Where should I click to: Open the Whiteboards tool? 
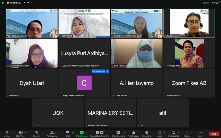click(173, 133)
